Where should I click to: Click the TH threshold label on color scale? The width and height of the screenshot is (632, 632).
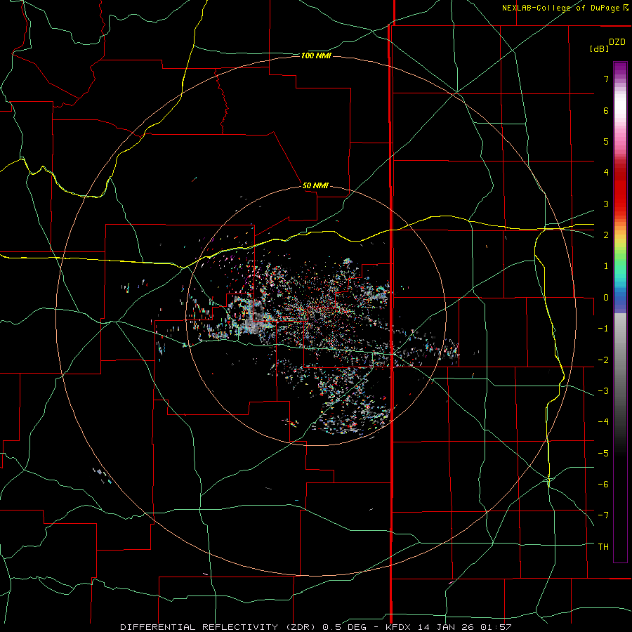[x=603, y=547]
